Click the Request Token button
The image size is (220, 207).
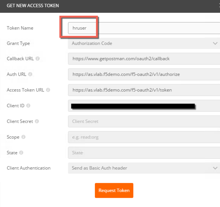[114, 191]
